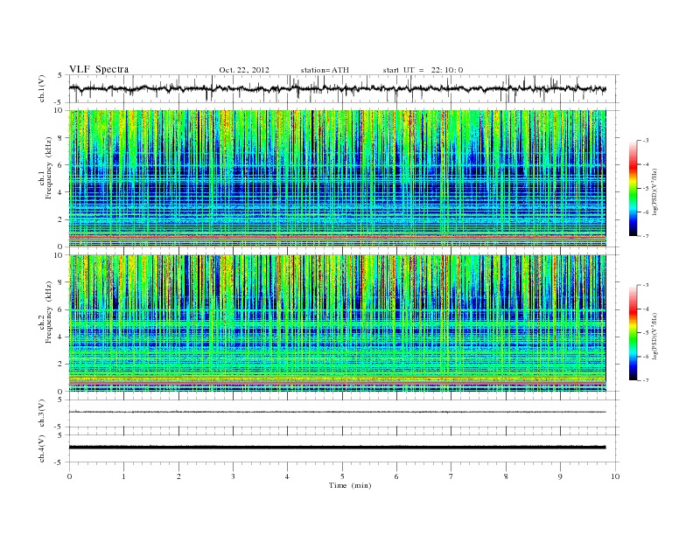693x535 pixels.
Task: Click the "-7" label on ch.1 colorbar
Action: [x=646, y=236]
